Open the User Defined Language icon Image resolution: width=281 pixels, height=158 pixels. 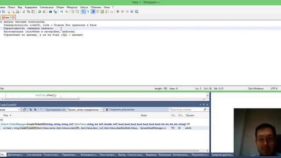97,12
